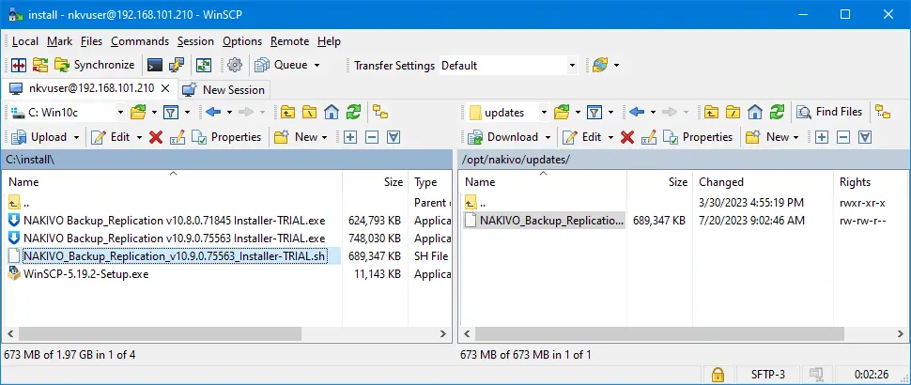The width and height of the screenshot is (911, 385).
Task: Toggle local directory tree icon
Action: [380, 112]
